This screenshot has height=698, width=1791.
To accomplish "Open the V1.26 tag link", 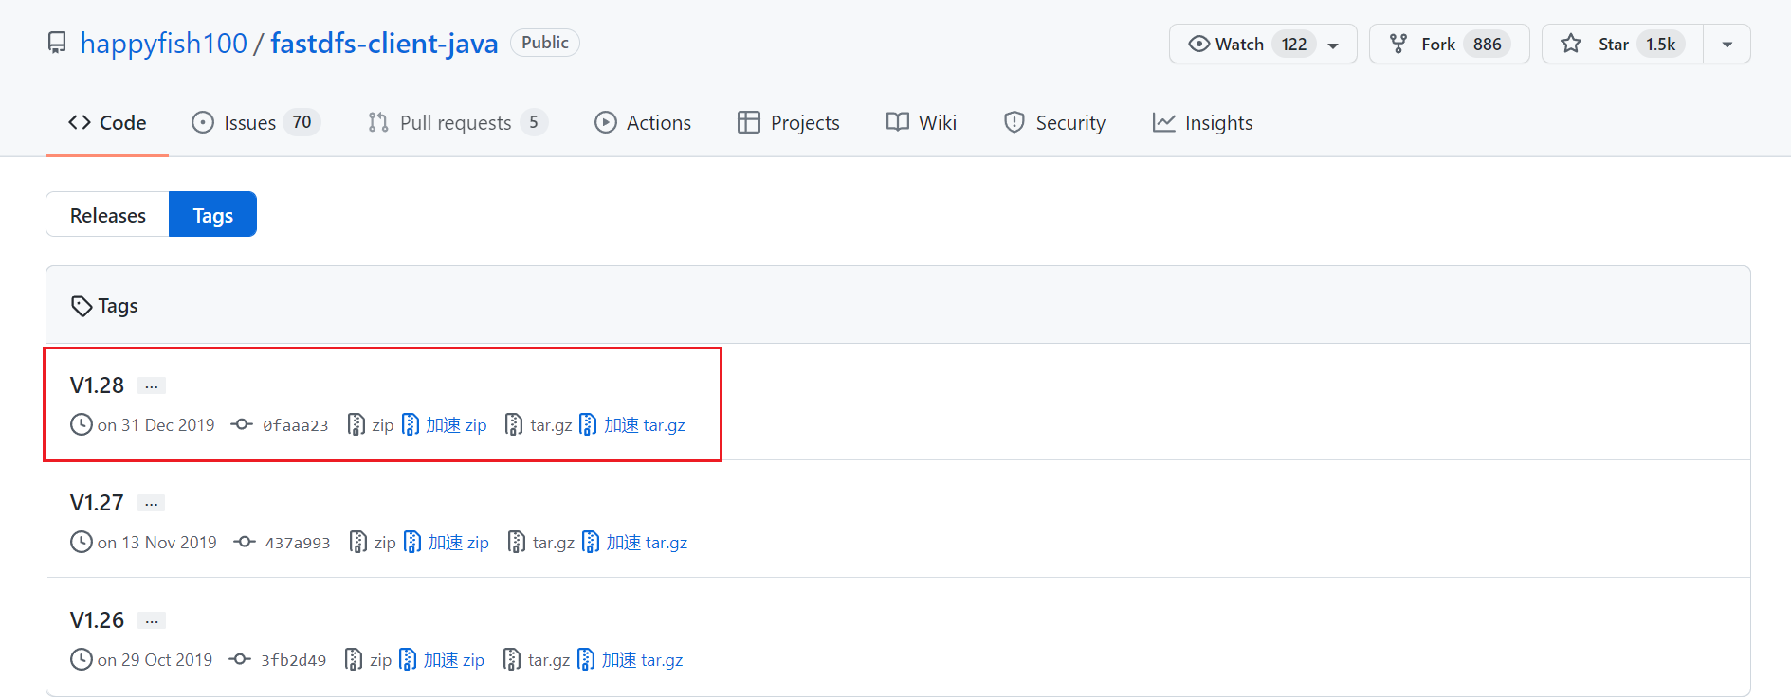I will [97, 620].
